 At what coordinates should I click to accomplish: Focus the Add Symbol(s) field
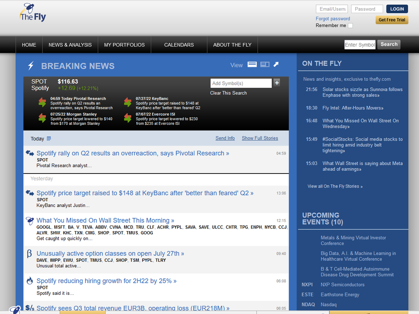click(x=241, y=83)
